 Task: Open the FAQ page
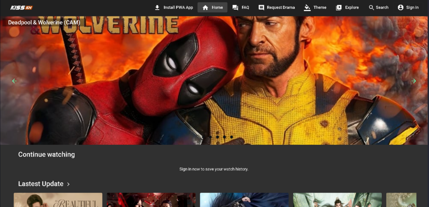tap(241, 8)
